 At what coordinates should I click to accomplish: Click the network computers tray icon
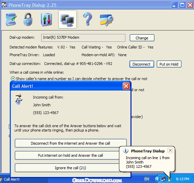pos(164,179)
